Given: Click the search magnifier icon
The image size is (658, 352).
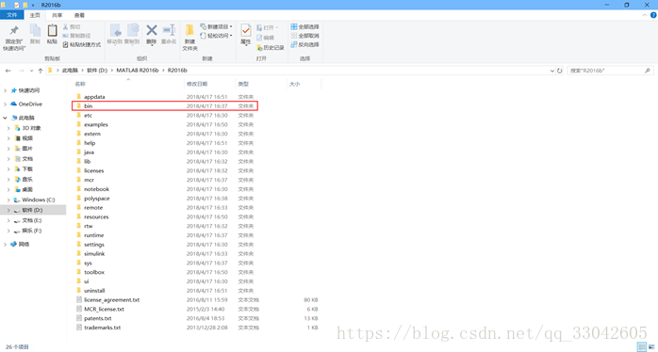Looking at the screenshot, I should tap(648, 71).
